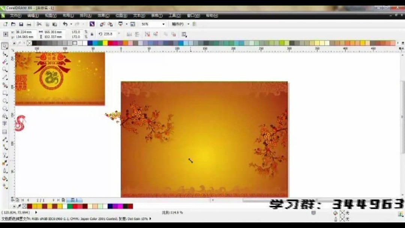Select the Table tool

point(5,131)
